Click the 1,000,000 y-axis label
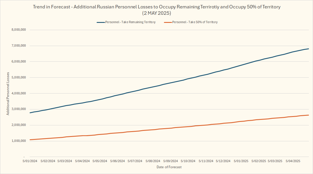313x174 pixels. click(x=19, y=141)
